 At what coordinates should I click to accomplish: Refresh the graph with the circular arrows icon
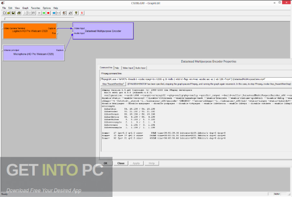click(x=70, y=13)
